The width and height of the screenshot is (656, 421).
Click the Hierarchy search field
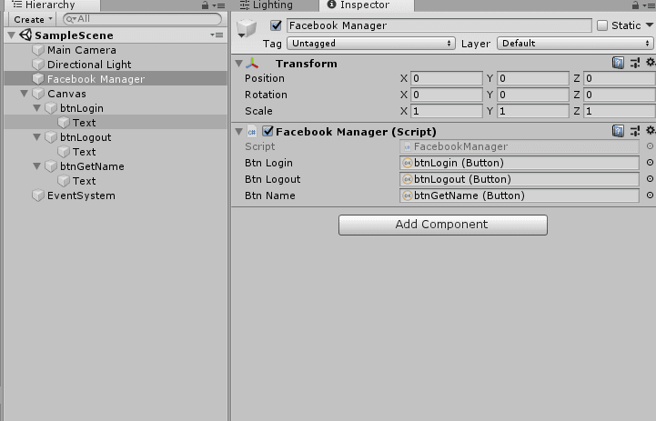tap(142, 19)
